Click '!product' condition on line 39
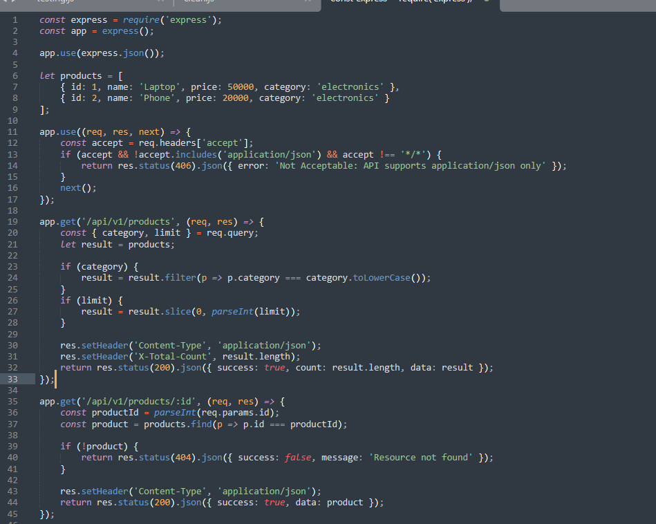 coord(104,447)
